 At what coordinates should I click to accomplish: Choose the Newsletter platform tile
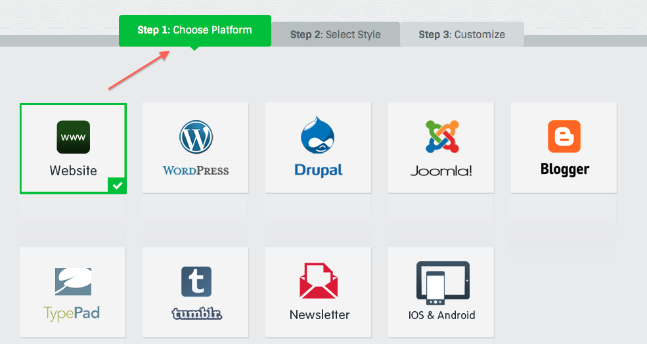coord(318,292)
